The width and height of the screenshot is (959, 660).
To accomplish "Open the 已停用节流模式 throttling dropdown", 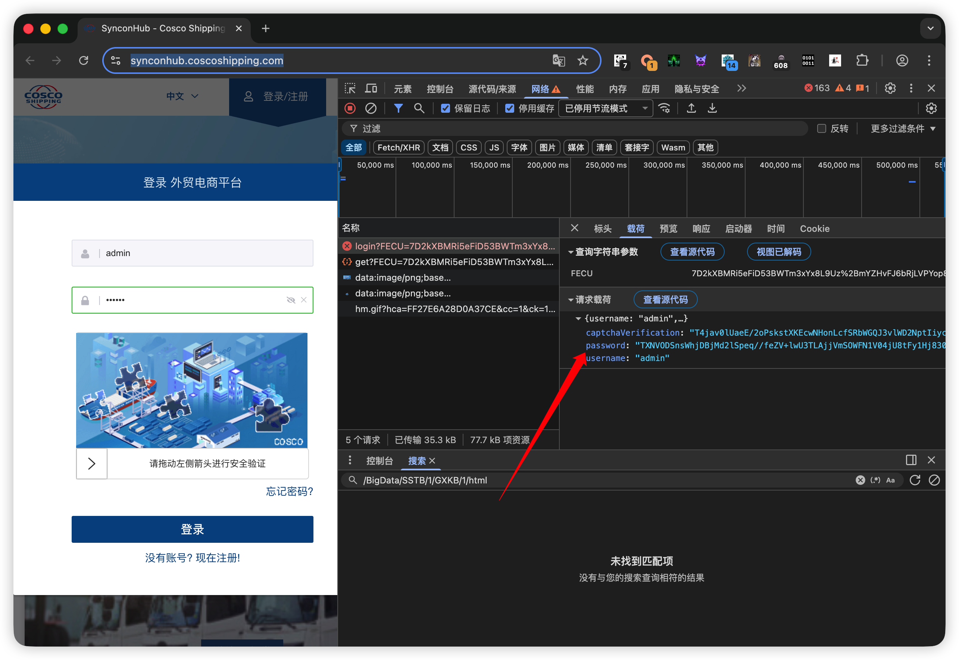I will coord(606,108).
